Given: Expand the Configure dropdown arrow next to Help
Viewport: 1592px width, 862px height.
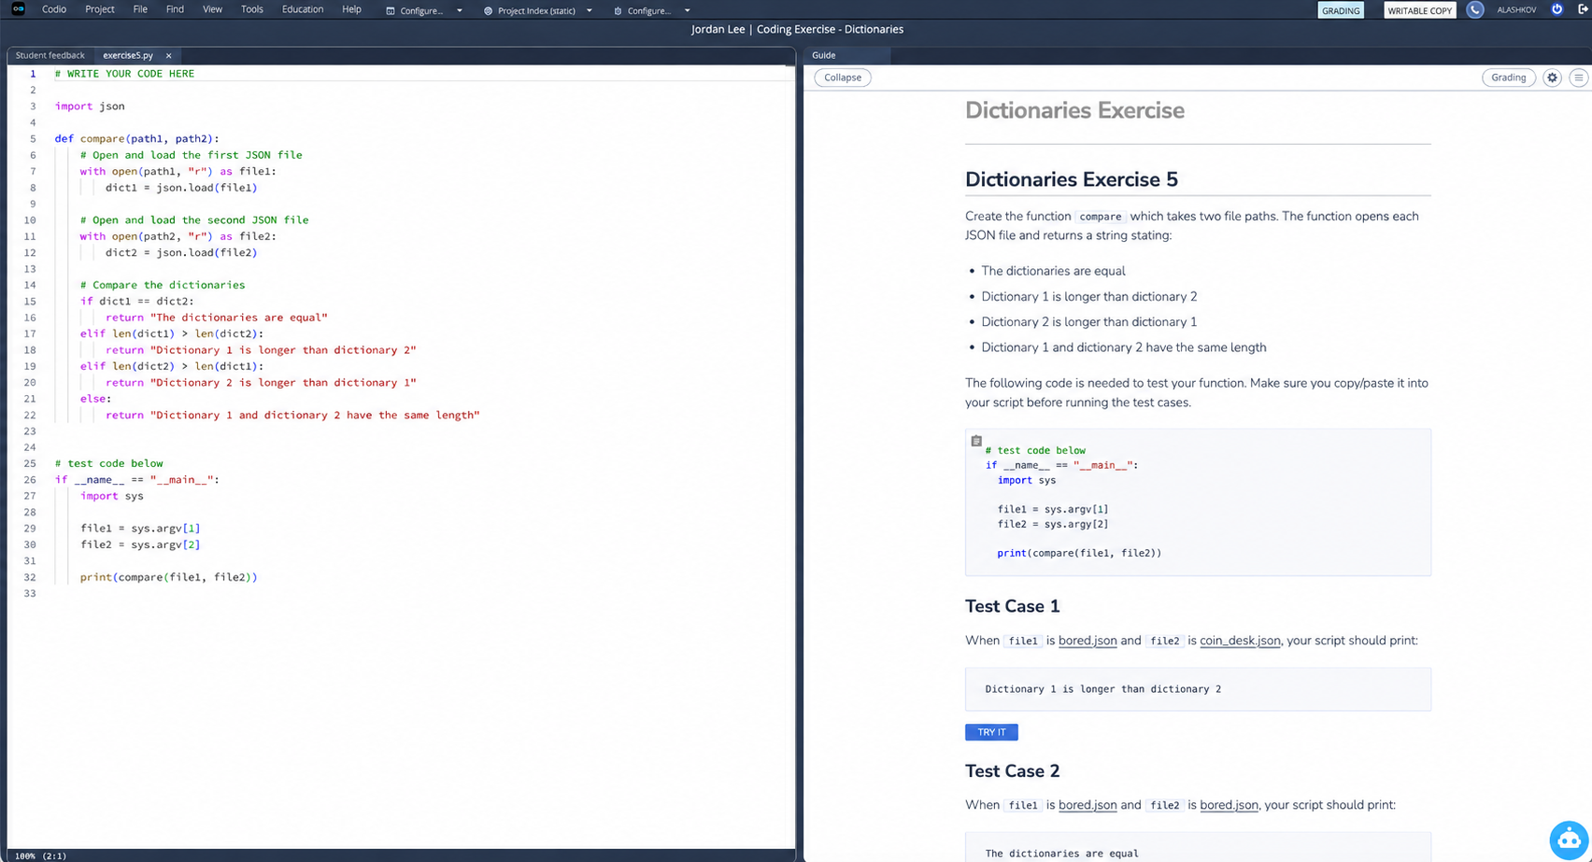Looking at the screenshot, I should click(x=460, y=11).
